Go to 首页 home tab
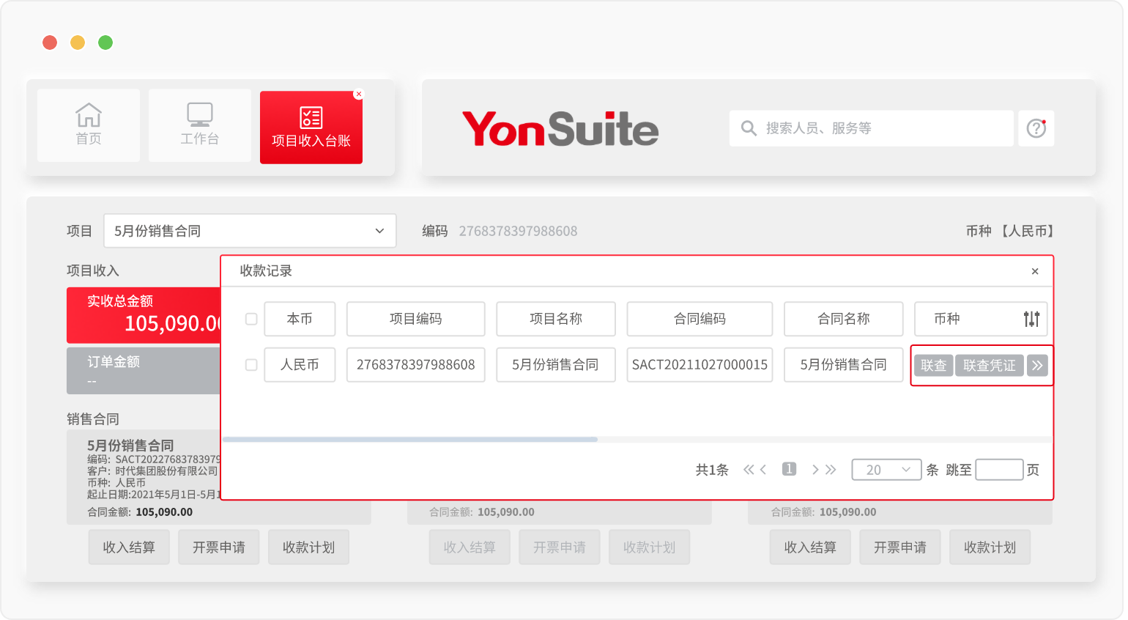 (89, 125)
